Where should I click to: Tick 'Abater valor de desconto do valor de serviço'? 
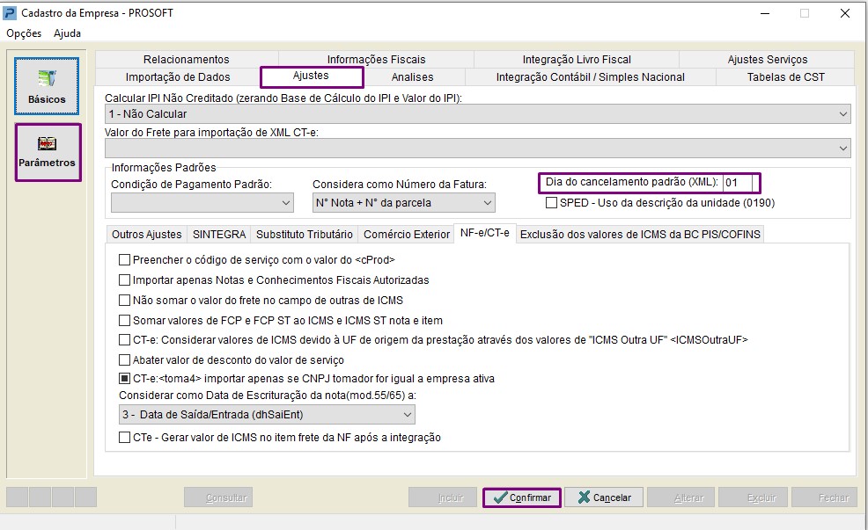pyautogui.click(x=124, y=360)
